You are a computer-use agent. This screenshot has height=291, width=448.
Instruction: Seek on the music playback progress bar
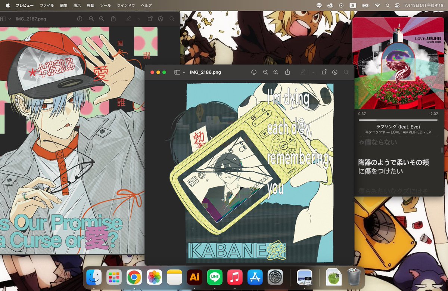pyautogui.click(x=398, y=120)
